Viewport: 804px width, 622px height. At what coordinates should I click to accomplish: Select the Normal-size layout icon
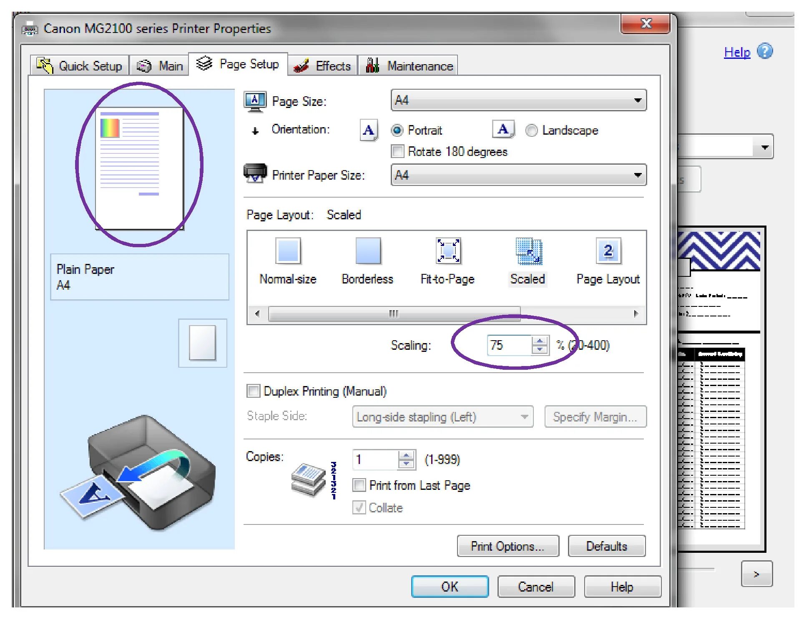coord(288,251)
